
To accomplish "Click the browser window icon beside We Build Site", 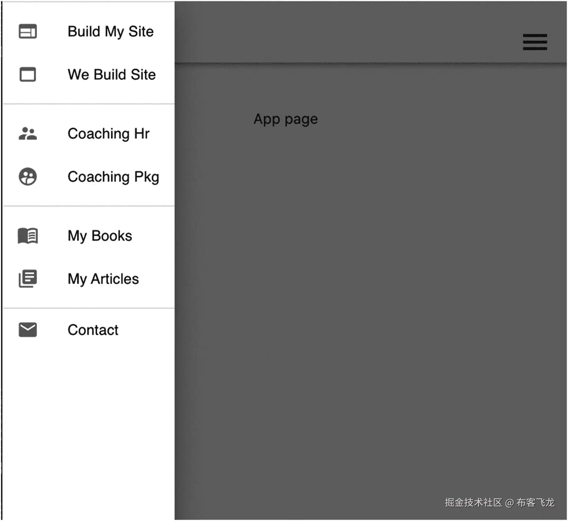I will click(x=28, y=74).
